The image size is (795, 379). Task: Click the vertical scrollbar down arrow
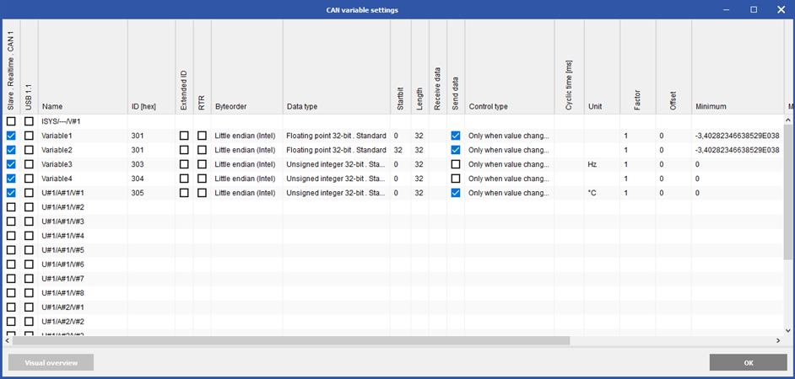789,331
